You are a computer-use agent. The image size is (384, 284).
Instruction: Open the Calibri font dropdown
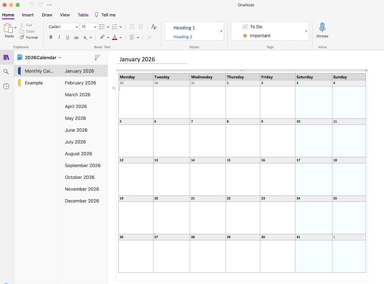pos(63,27)
